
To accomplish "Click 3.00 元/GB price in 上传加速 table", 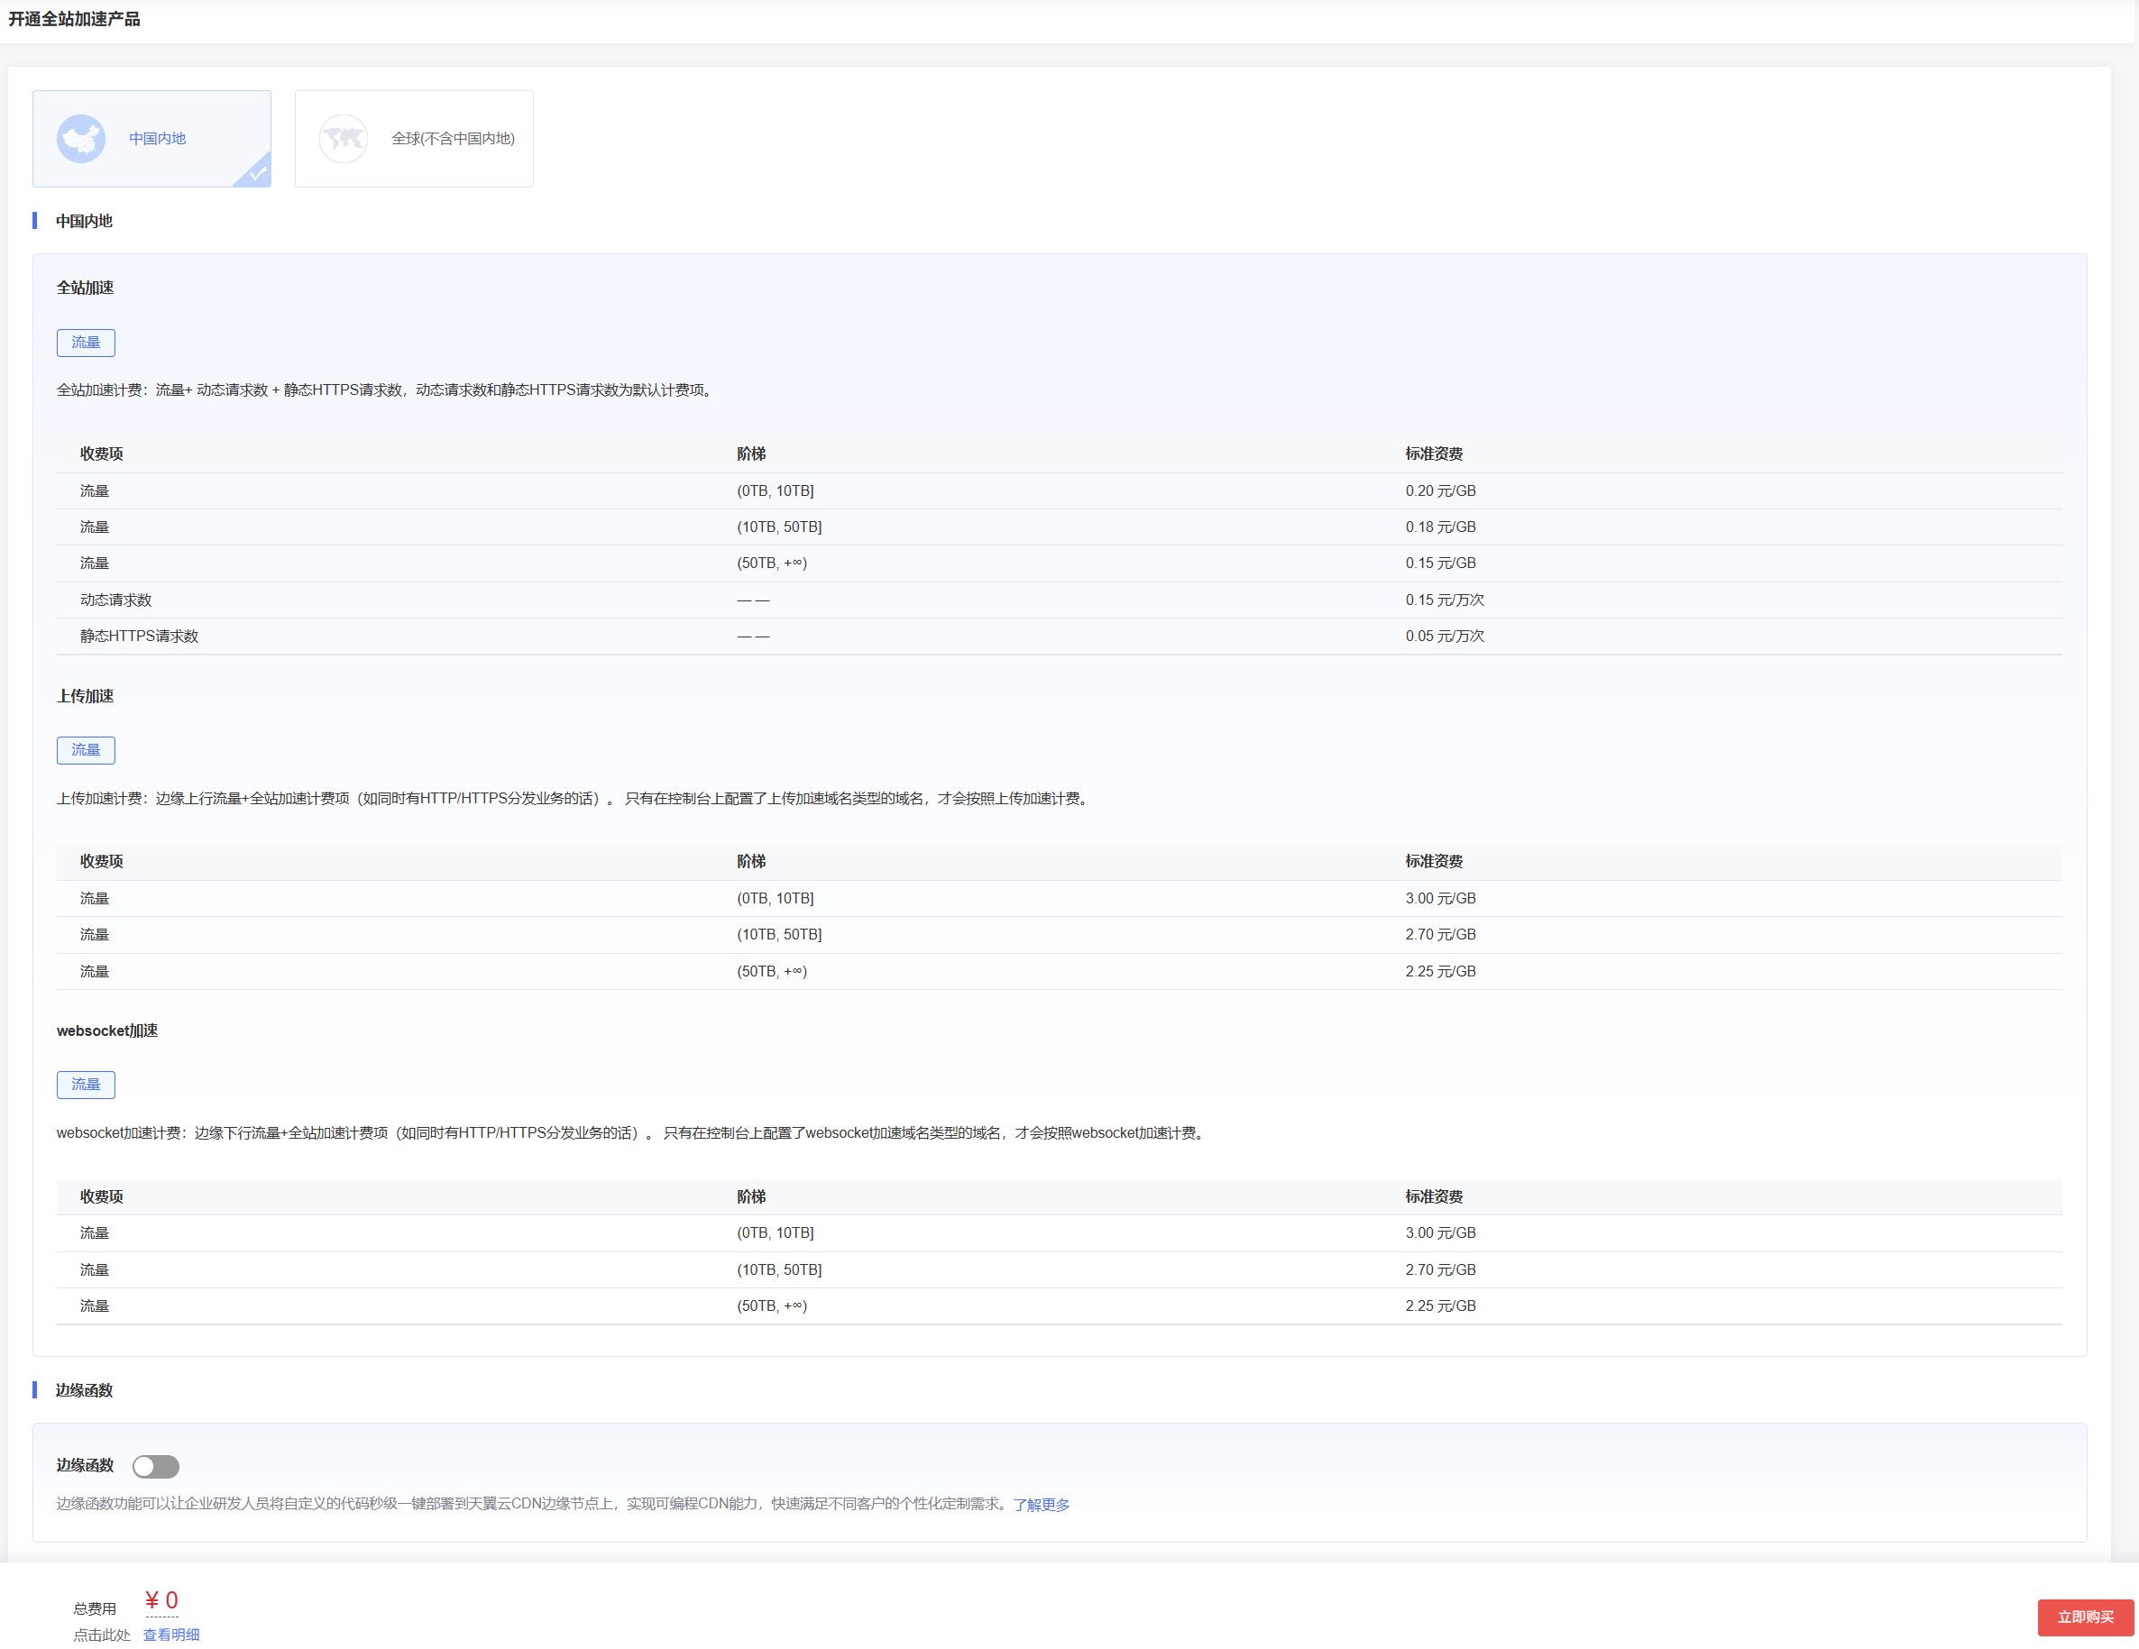I will 1440,898.
